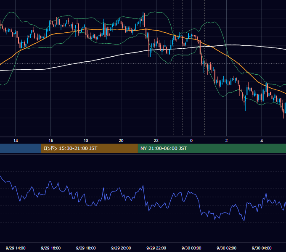Click the 9/30 00:00 time label
The width and height of the screenshot is (286, 252).
(x=191, y=248)
